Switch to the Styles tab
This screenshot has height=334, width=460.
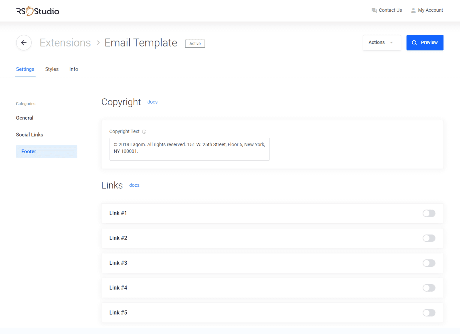click(x=52, y=69)
